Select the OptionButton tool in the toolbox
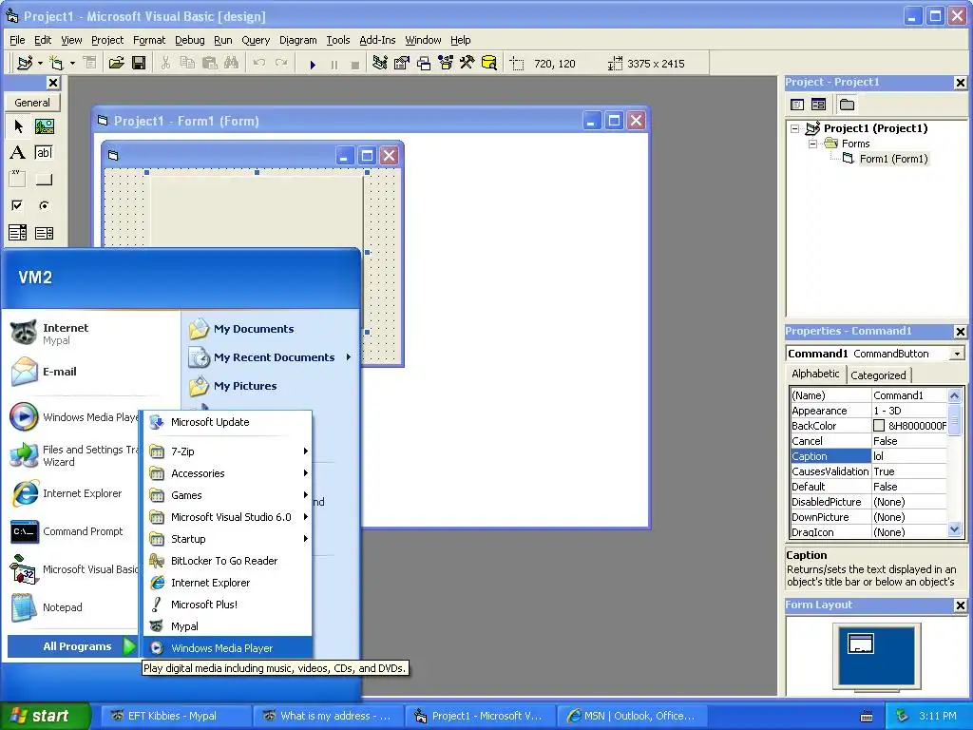 click(x=44, y=205)
